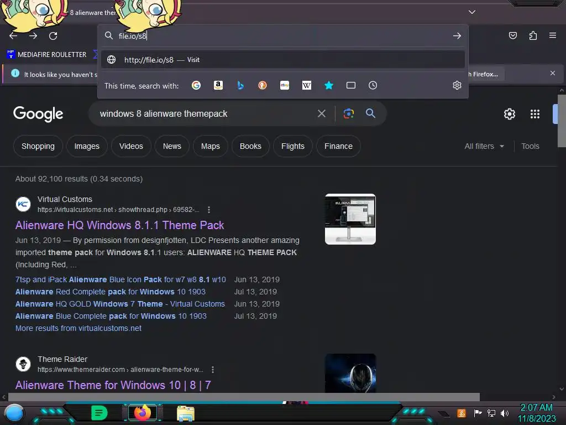Open search settings gear in dropdown
The height and width of the screenshot is (425, 566).
pos(457,85)
